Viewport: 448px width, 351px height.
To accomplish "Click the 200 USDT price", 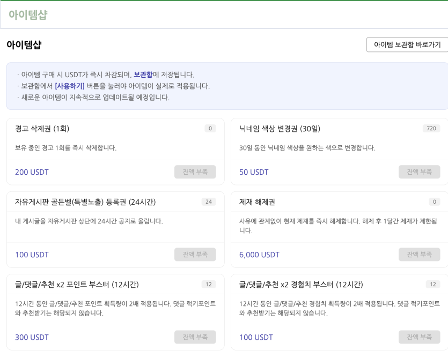I will [32, 172].
